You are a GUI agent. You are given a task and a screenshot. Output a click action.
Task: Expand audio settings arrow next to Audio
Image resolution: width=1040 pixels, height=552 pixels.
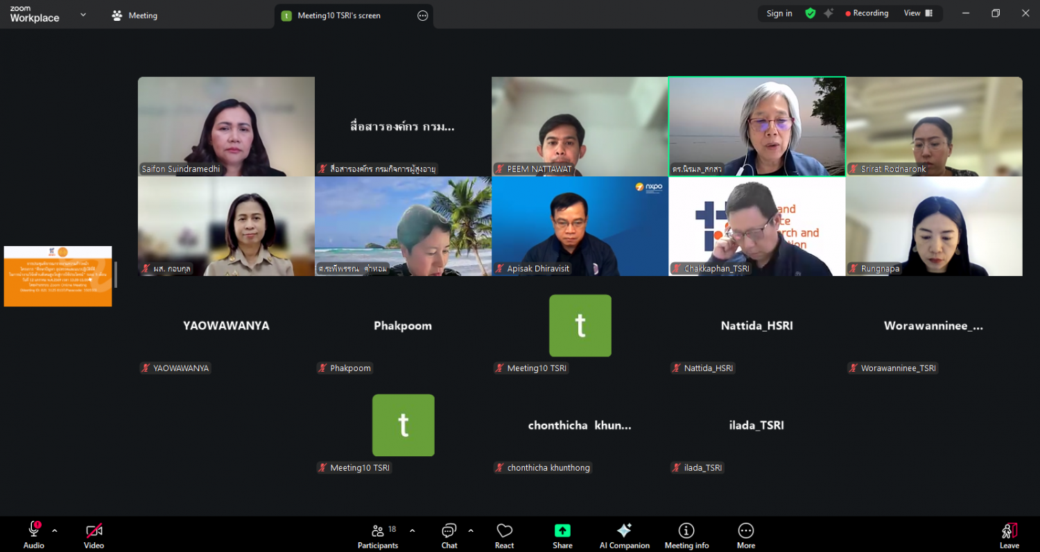click(x=55, y=531)
